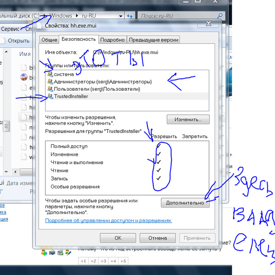Open the address bar history dropdown
This screenshot has height=275, width=275.
tap(121, 16)
